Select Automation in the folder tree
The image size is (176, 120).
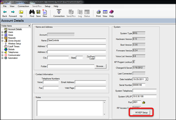(x=13, y=58)
